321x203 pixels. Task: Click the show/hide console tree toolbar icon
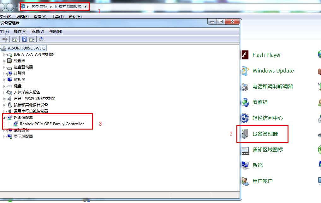(x=15, y=39)
